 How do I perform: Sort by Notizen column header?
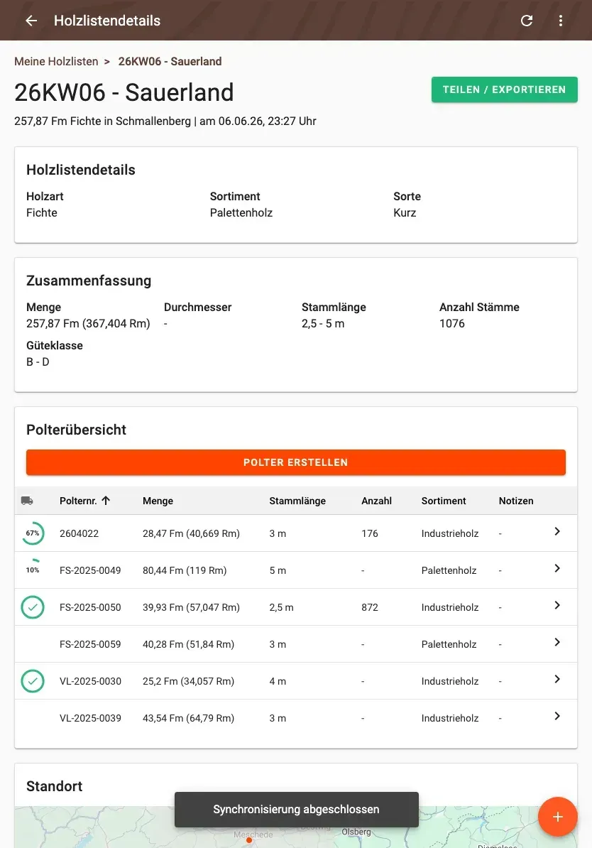pos(516,501)
